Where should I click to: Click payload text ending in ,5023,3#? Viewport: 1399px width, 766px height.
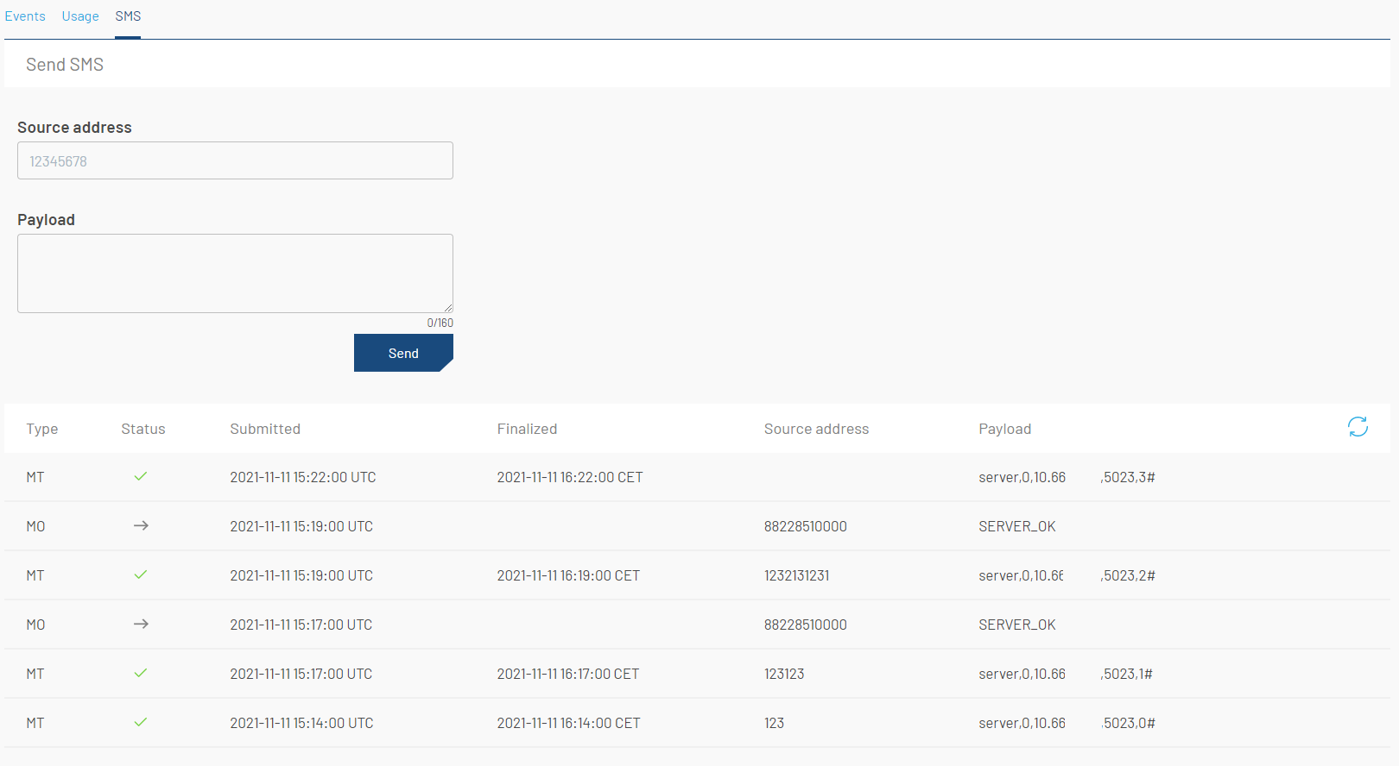coord(1067,477)
